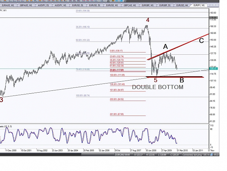Screen dimensions: 227x171
Task: Select the red wave label 4
Action: pyautogui.click(x=147, y=20)
